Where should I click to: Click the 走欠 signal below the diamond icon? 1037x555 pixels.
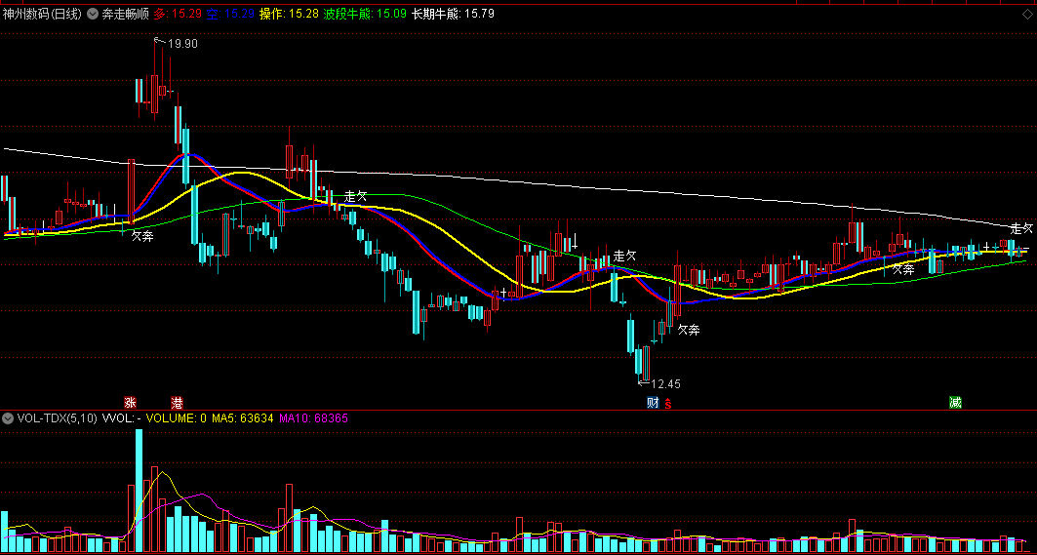(1021, 228)
